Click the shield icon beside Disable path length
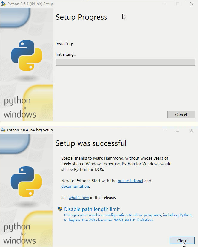198x247 pixels. (60, 209)
